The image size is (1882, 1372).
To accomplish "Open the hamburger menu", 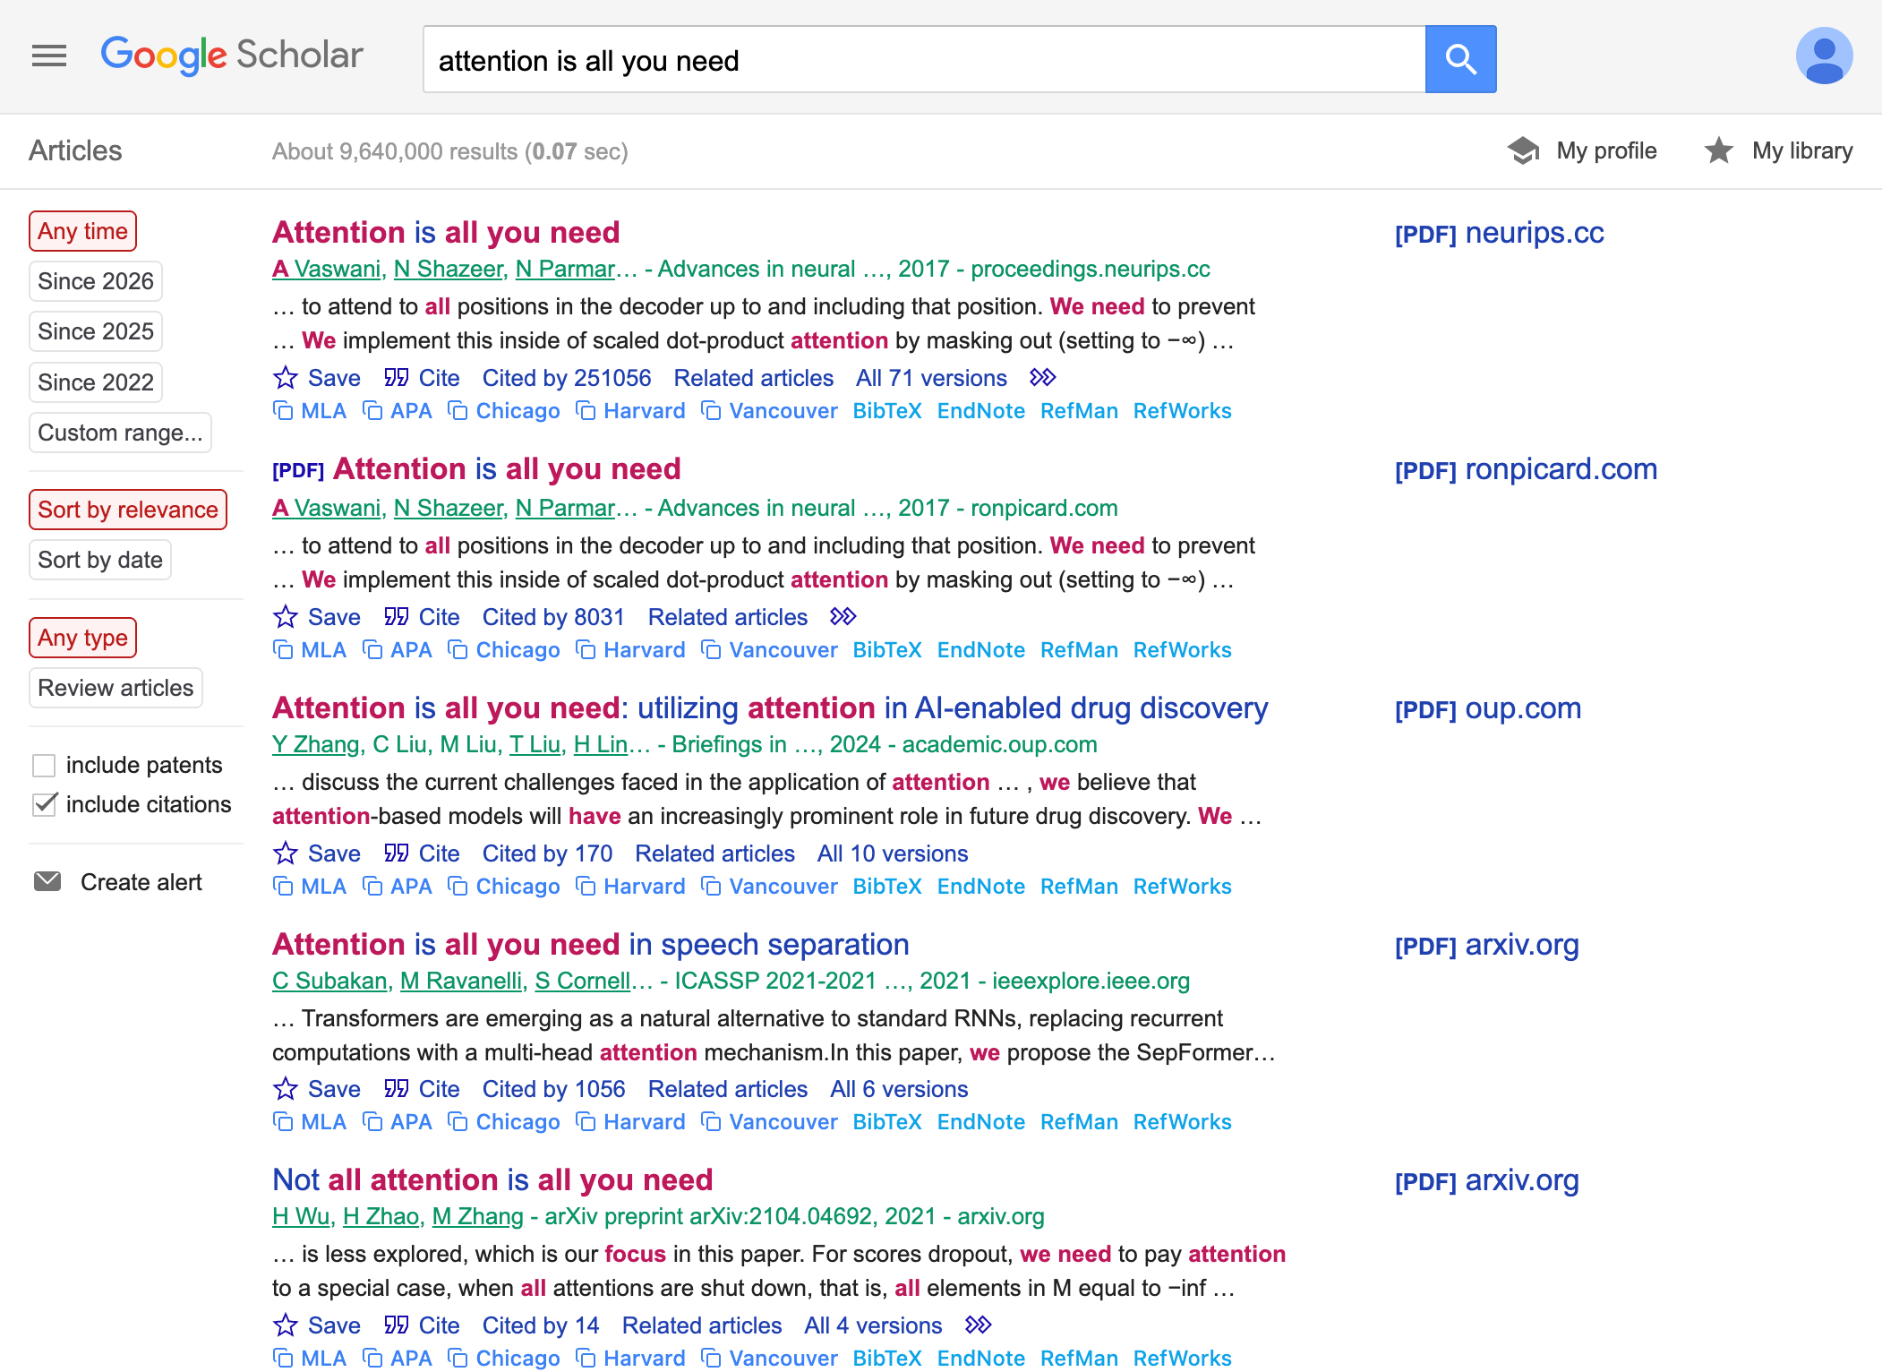I will point(49,56).
